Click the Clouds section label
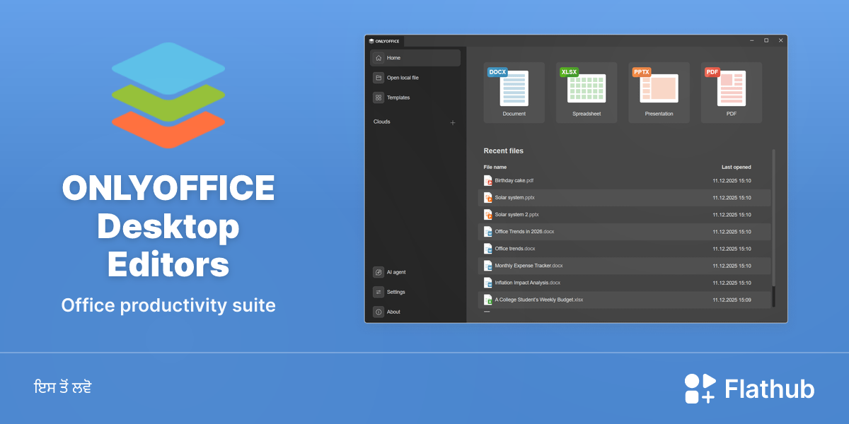The height and width of the screenshot is (424, 849). [382, 122]
